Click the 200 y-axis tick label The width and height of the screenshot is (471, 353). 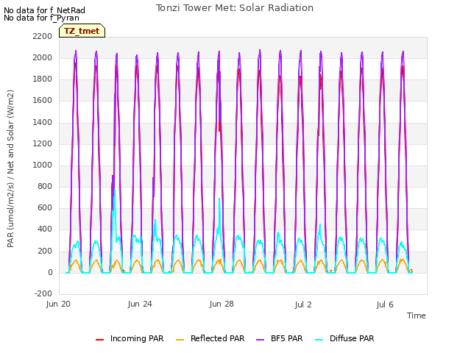click(x=45, y=251)
